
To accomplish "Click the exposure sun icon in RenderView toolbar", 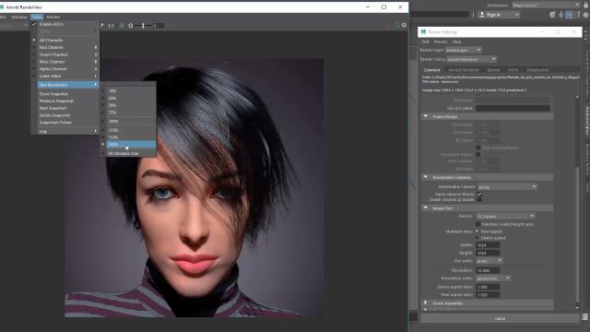I will coord(131,26).
